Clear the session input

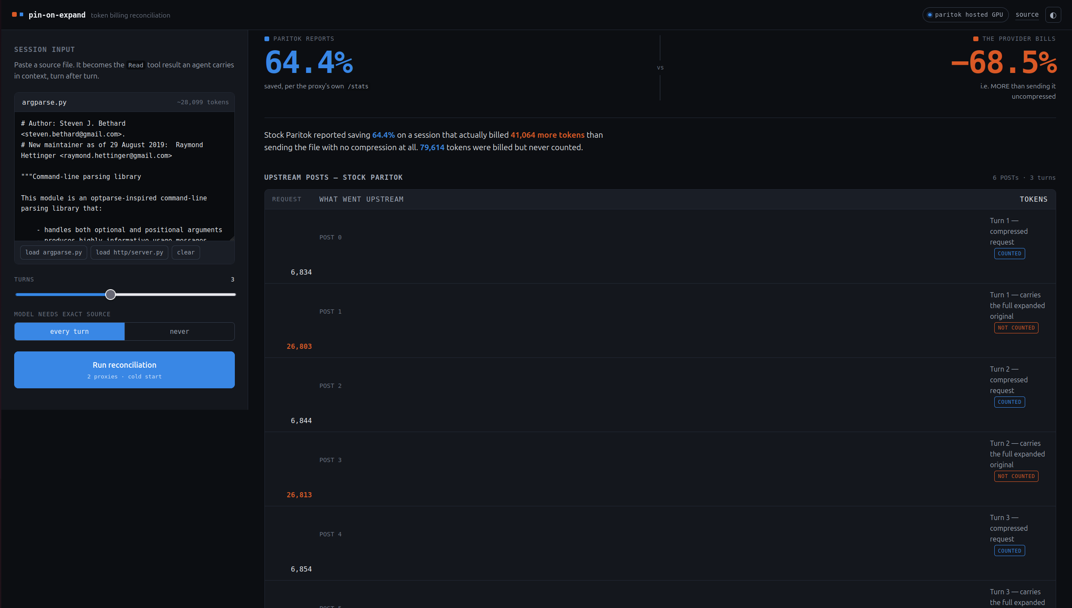186,252
